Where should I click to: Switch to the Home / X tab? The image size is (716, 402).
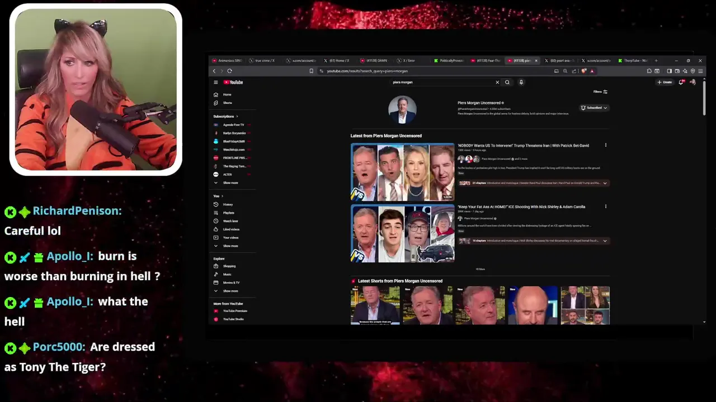tap(338, 60)
